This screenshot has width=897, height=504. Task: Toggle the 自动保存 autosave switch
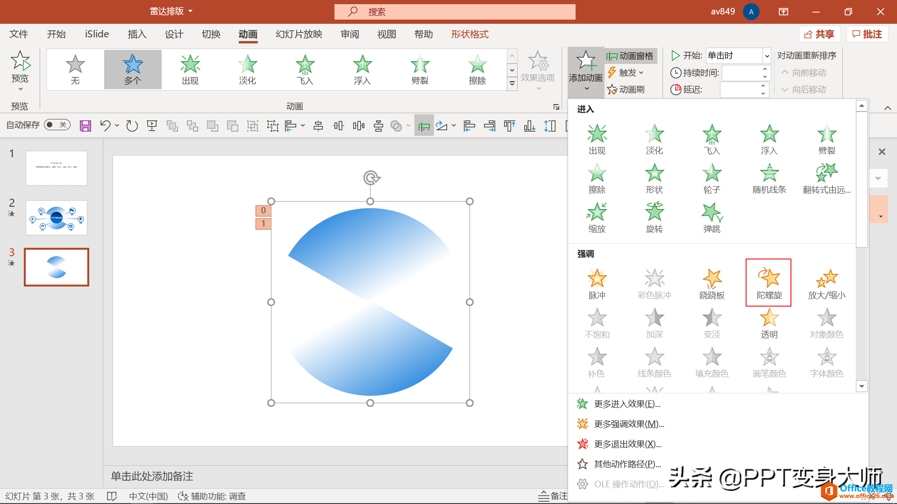[x=57, y=125]
